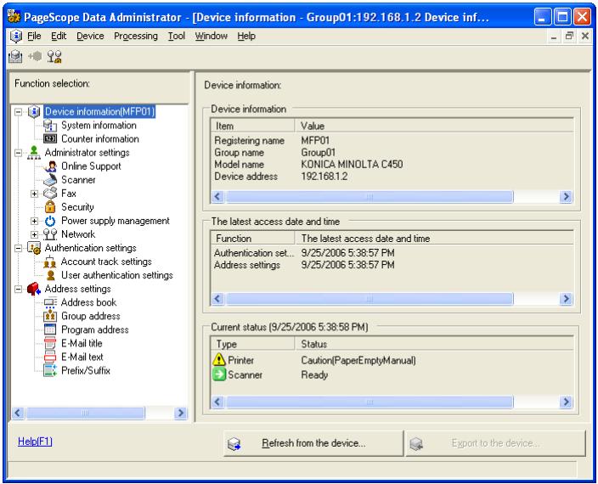Click the Account track settings icon
The width and height of the screenshot is (598, 484).
(x=50, y=262)
